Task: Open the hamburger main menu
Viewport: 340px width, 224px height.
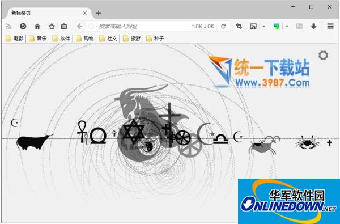Action: click(x=330, y=26)
